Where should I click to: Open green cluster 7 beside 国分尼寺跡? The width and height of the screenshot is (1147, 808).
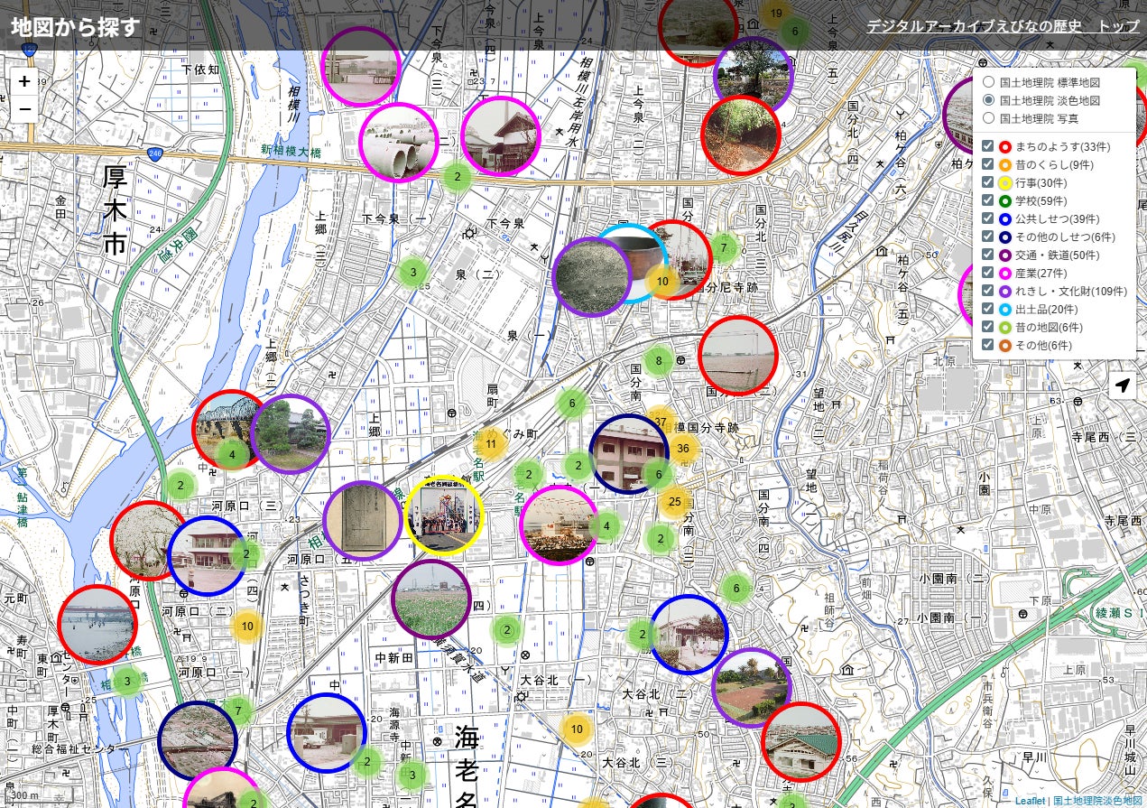(x=723, y=247)
